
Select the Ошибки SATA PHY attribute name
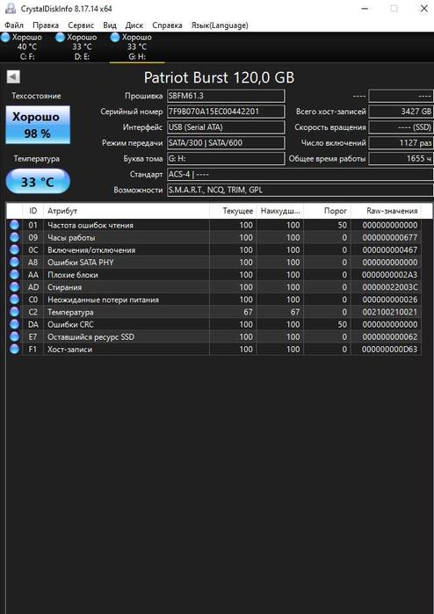[80, 263]
